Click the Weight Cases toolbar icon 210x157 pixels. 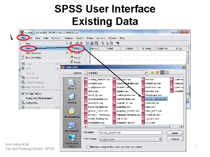tap(92, 43)
